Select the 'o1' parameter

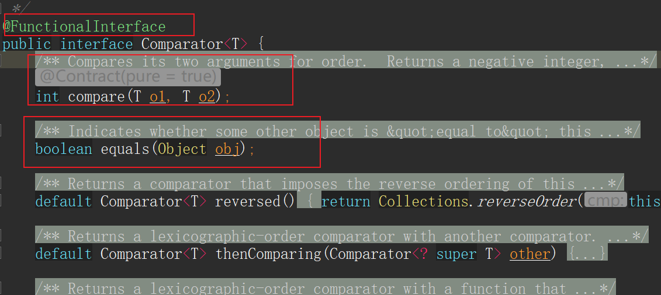tap(158, 97)
